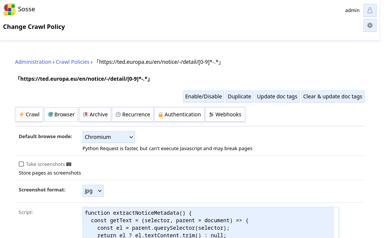Click the Duplicate button
The height and width of the screenshot is (238, 384).
[239, 96]
